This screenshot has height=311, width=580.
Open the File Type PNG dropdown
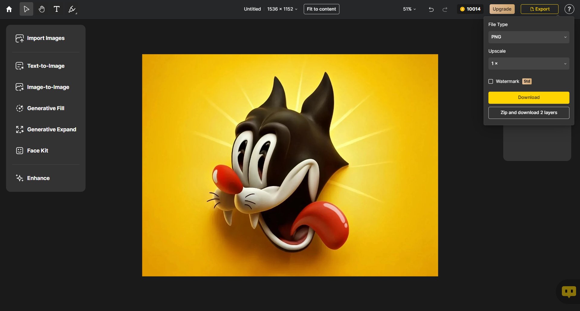pyautogui.click(x=529, y=37)
